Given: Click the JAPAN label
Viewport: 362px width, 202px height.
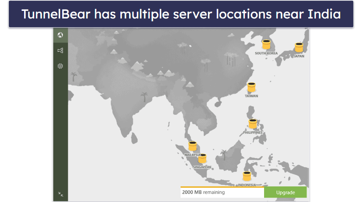Looking at the screenshot, I should coord(299,56).
